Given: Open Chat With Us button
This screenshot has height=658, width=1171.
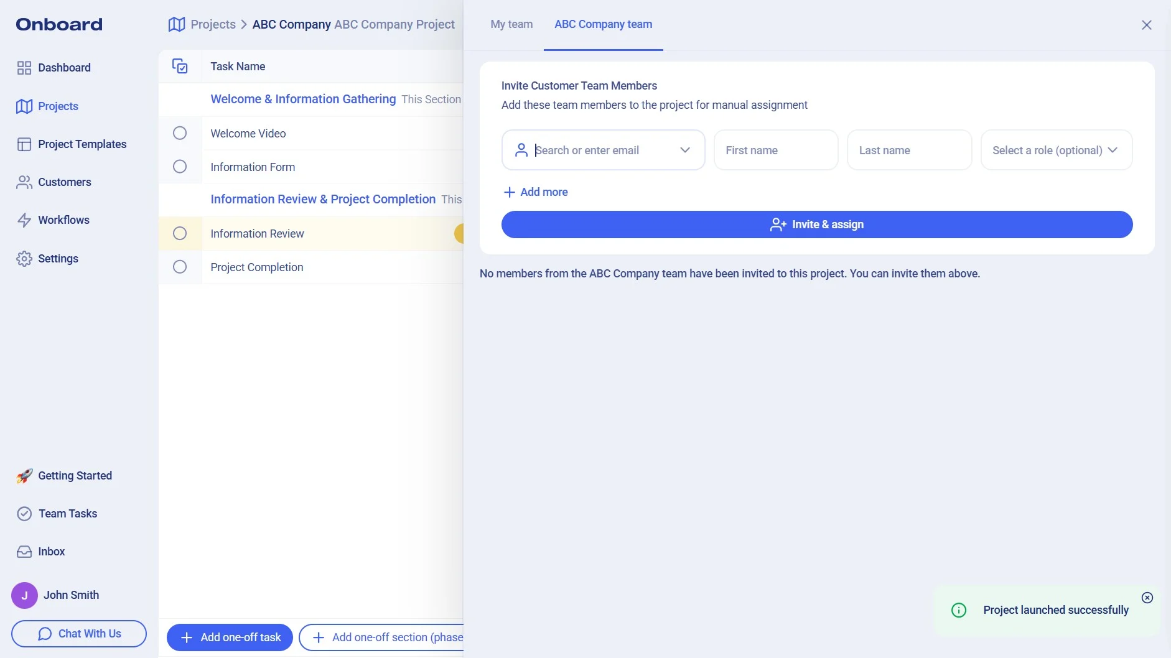Looking at the screenshot, I should pyautogui.click(x=79, y=634).
